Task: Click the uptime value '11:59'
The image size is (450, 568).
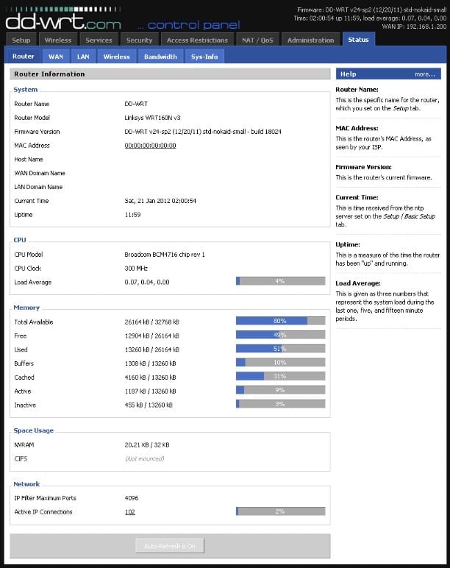Action: click(132, 214)
